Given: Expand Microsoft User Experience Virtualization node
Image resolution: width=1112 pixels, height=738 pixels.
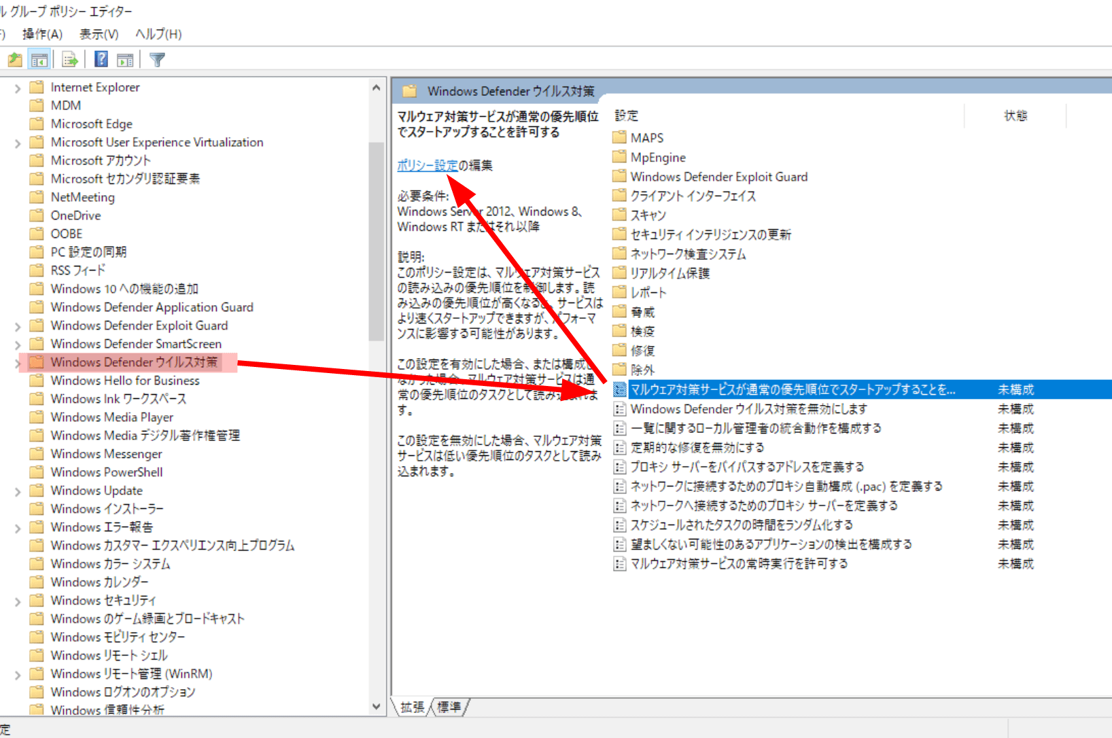Looking at the screenshot, I should (x=18, y=143).
